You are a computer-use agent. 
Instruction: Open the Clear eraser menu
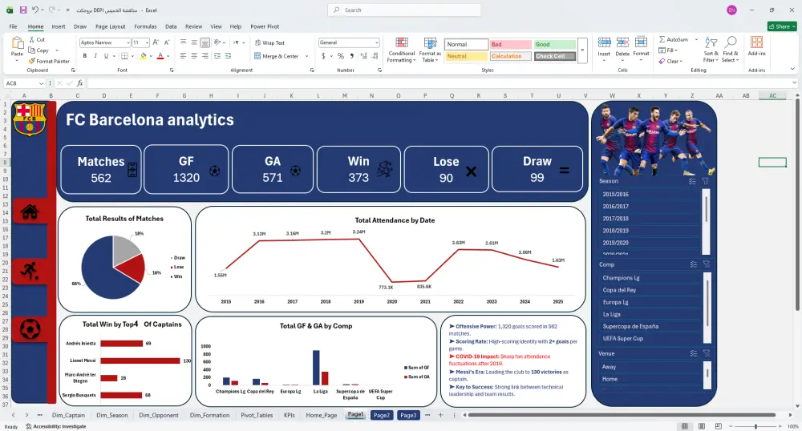click(x=670, y=61)
